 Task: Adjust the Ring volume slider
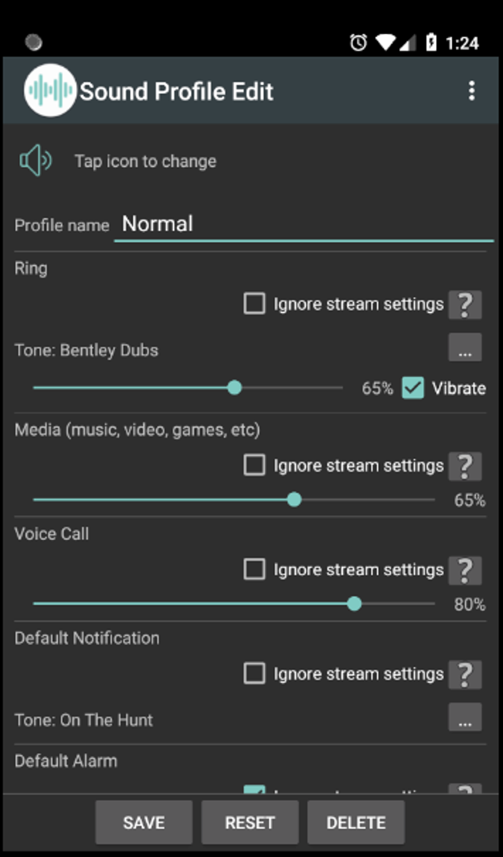click(235, 388)
